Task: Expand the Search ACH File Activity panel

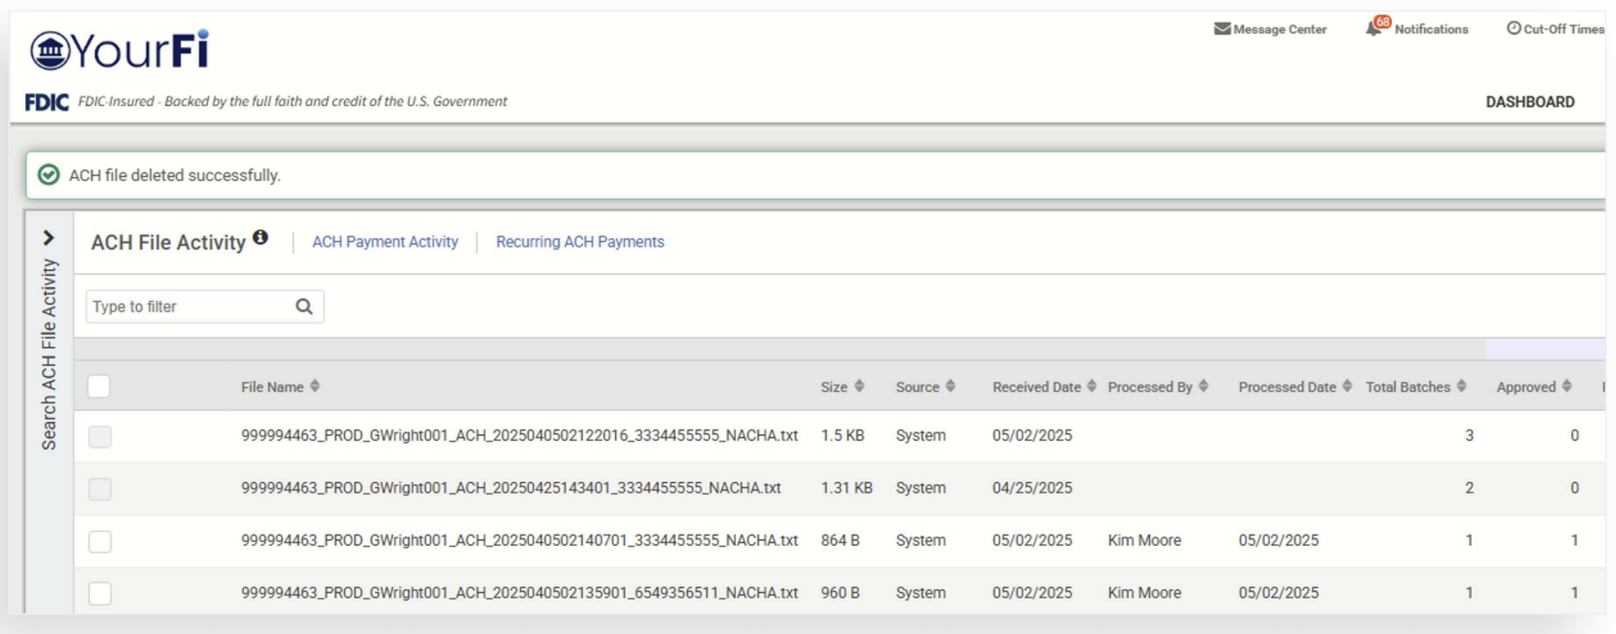Action: pyautogui.click(x=49, y=238)
